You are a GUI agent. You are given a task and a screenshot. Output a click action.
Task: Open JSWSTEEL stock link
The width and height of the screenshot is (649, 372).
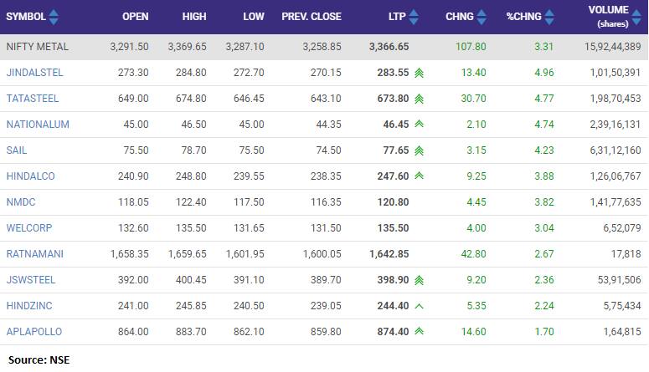point(31,280)
